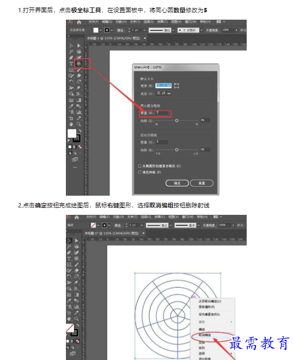The width and height of the screenshot is (294, 360).
Task: Change screen mode icon in upper toolbar
Action: tap(75, 160)
